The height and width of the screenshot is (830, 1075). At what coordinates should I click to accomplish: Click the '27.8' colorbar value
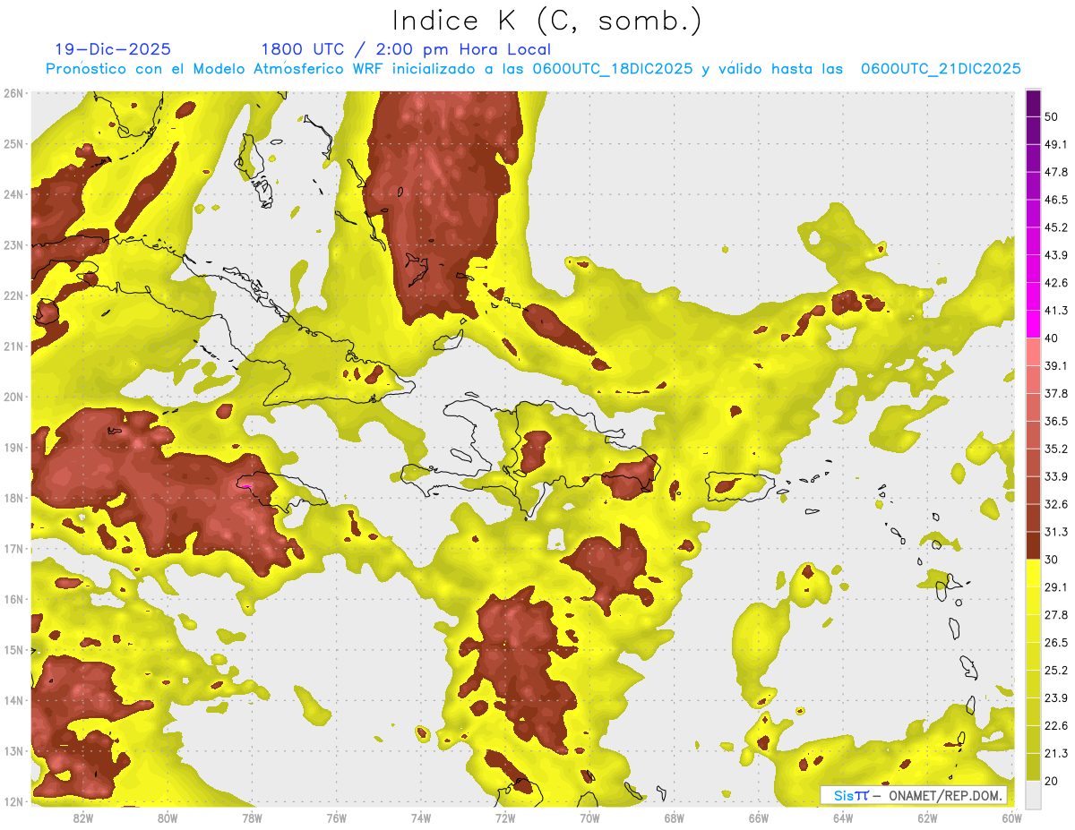pos(1056,615)
